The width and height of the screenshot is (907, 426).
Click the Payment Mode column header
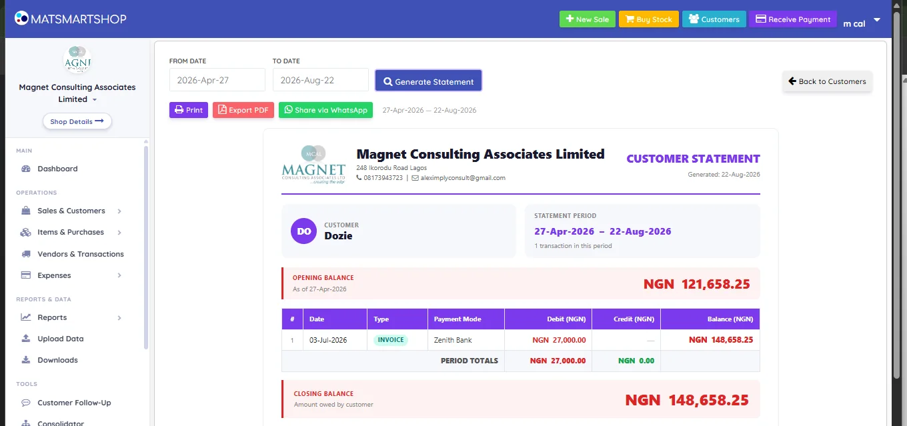(466, 319)
